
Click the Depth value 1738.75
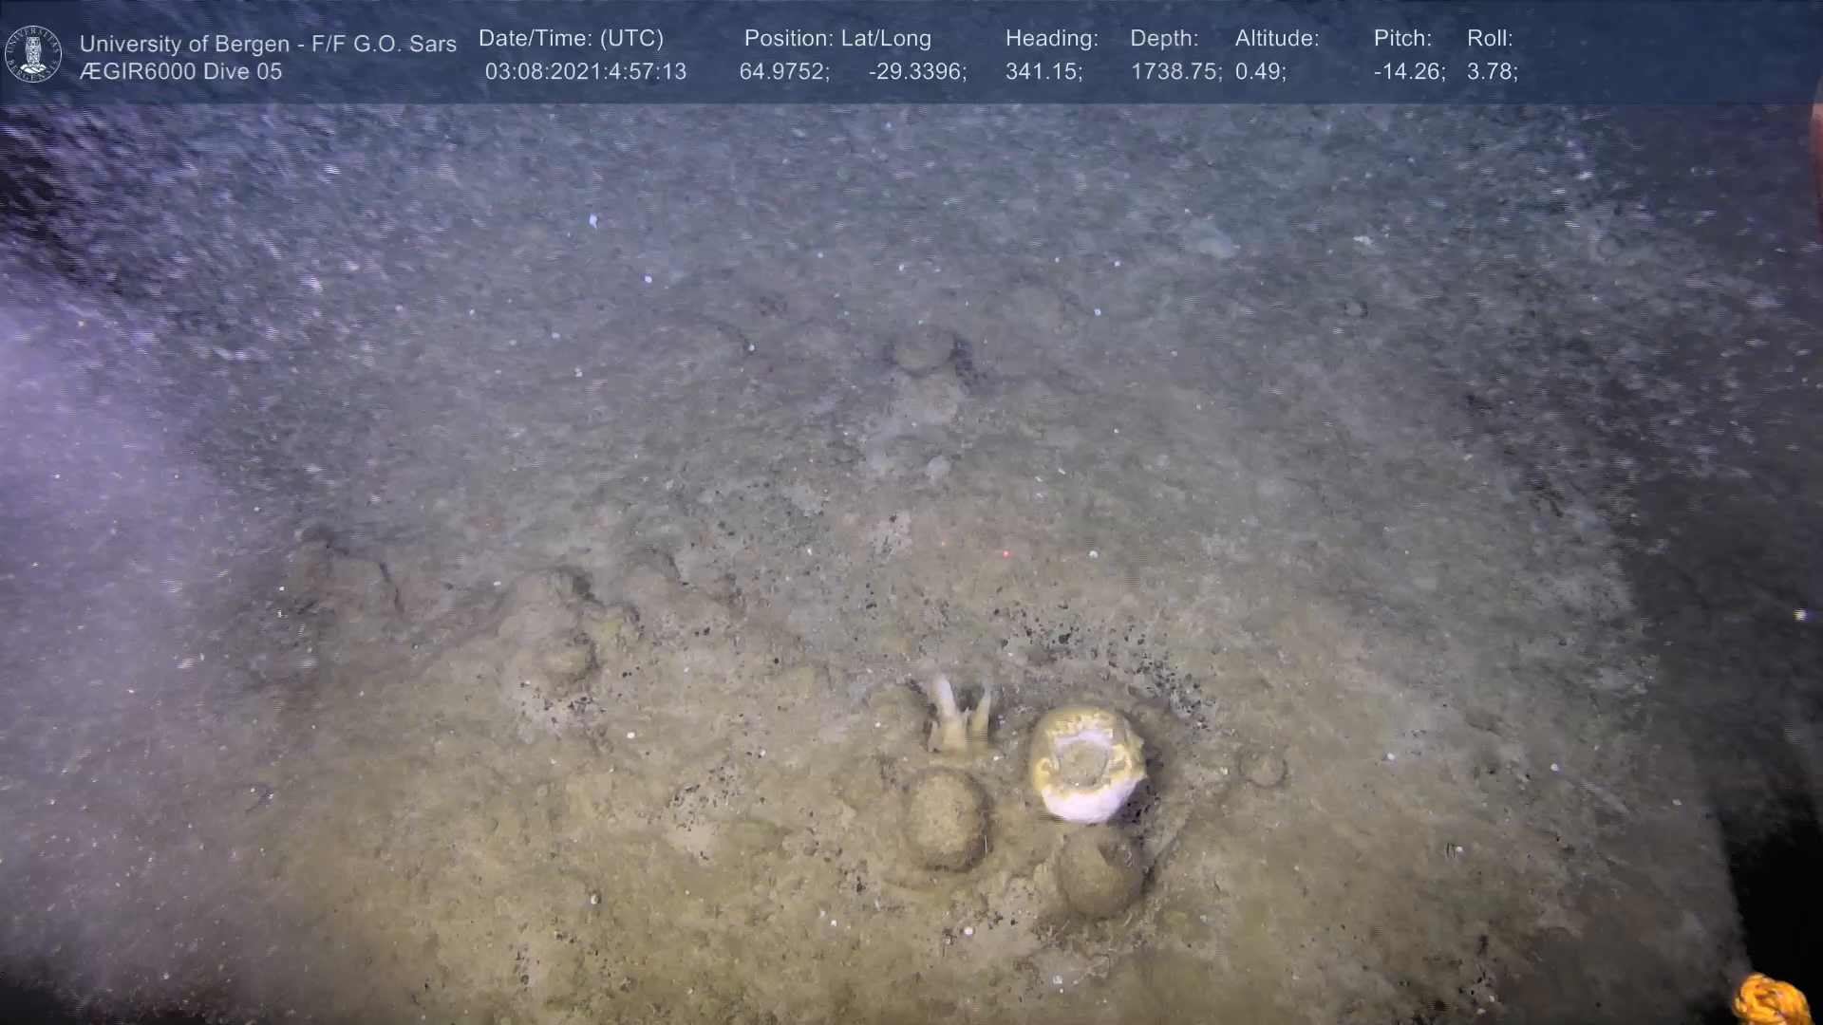1175,72
